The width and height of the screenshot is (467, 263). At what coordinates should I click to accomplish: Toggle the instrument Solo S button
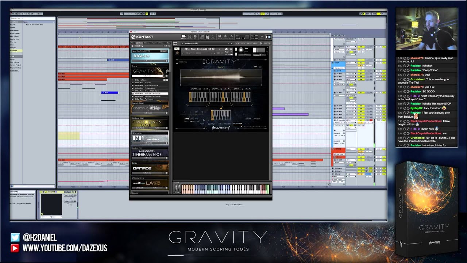236,49
